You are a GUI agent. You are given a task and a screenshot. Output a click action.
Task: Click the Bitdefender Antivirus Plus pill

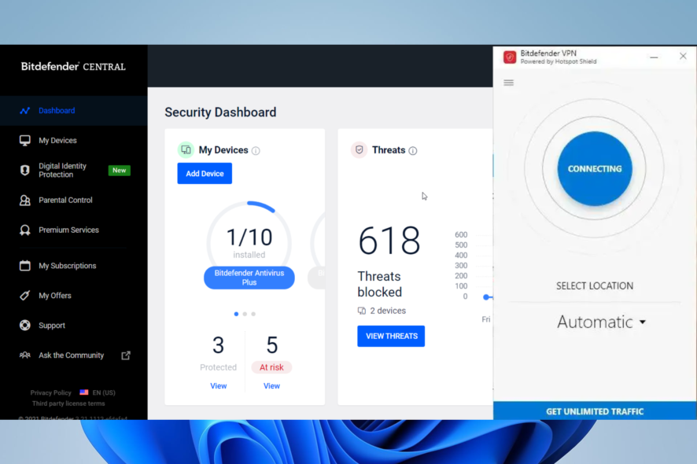click(249, 278)
